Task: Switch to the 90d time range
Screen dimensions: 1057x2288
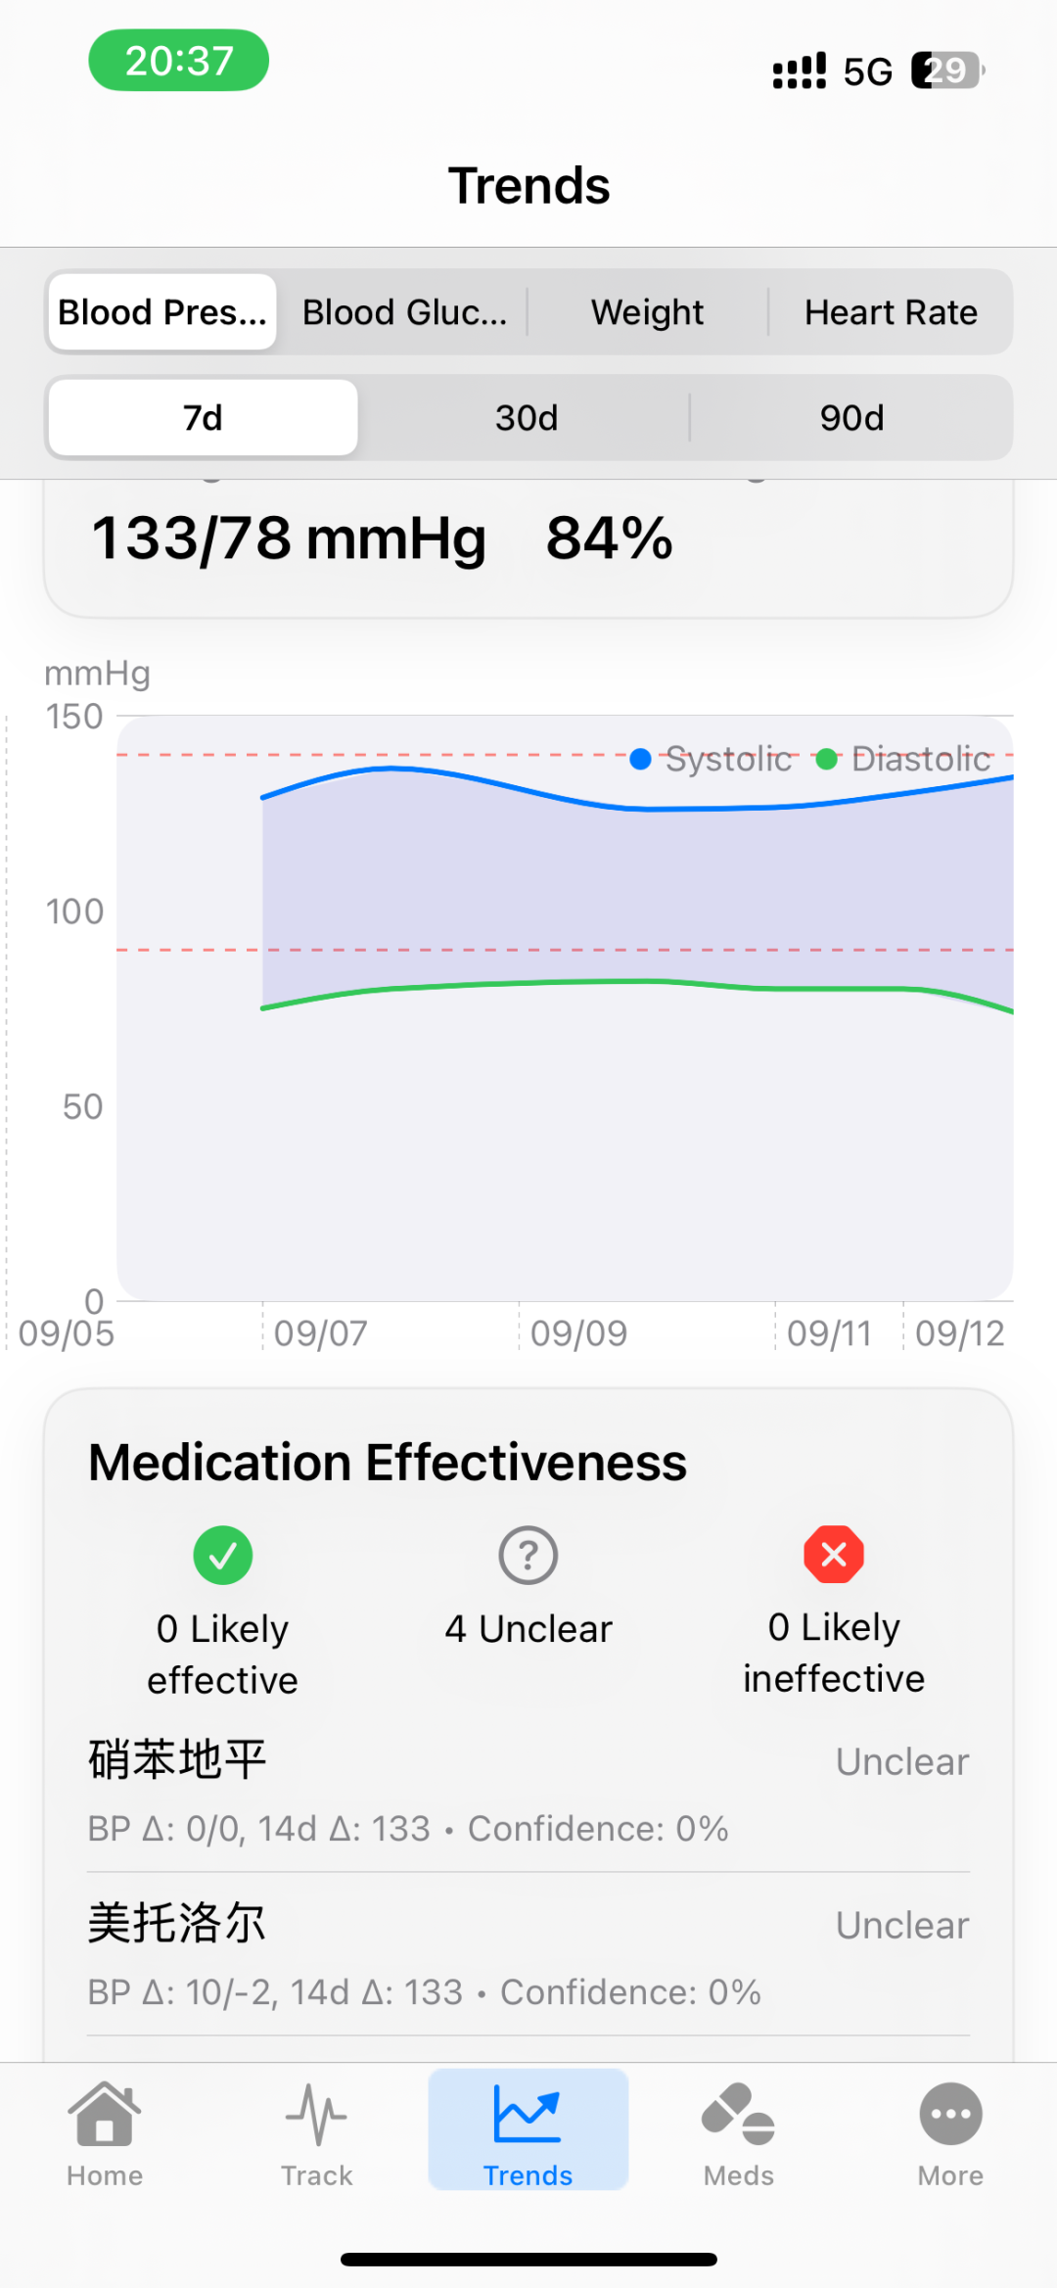Action: click(x=851, y=418)
